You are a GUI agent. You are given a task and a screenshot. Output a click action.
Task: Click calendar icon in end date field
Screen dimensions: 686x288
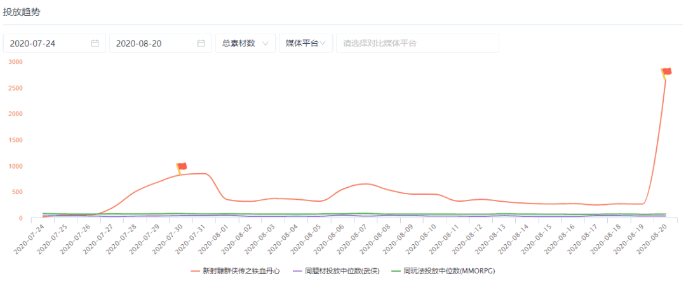tap(201, 43)
